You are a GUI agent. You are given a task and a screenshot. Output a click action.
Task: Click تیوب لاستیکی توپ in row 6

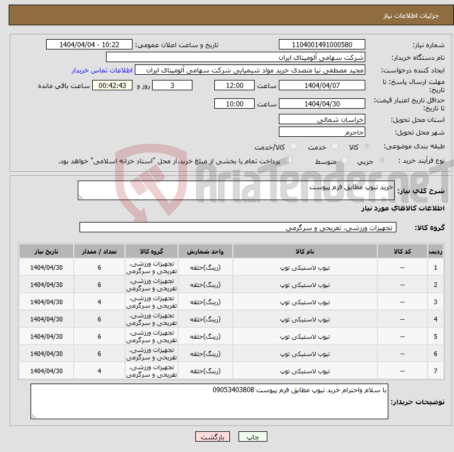305,354
